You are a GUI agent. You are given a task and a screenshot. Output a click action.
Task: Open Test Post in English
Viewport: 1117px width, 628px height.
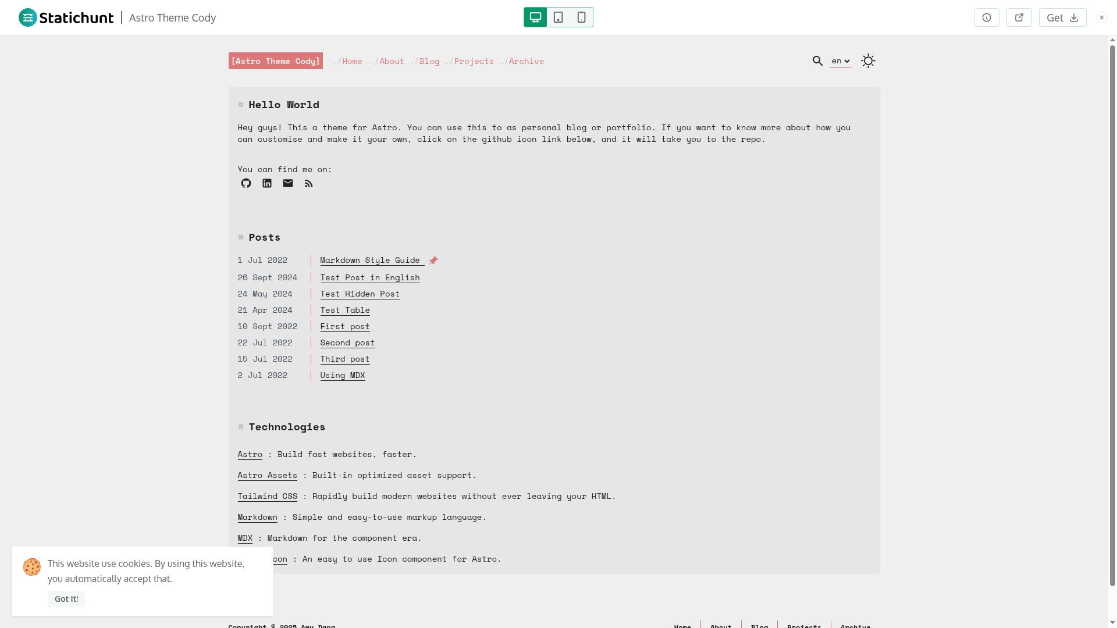click(370, 278)
